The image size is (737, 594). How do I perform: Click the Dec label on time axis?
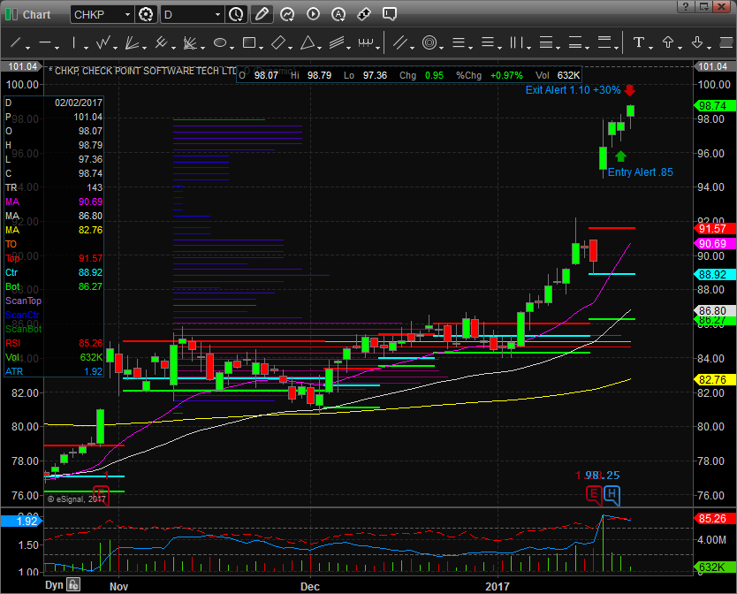(x=310, y=586)
